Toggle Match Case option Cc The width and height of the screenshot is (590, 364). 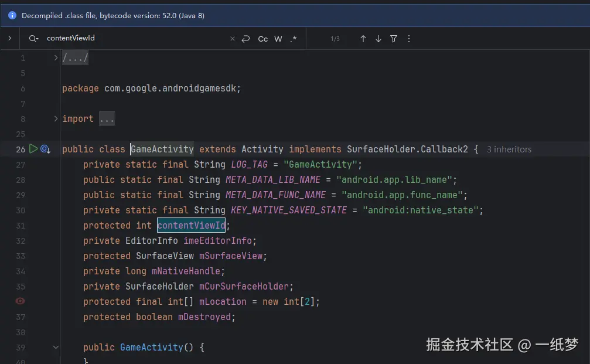tap(262, 39)
